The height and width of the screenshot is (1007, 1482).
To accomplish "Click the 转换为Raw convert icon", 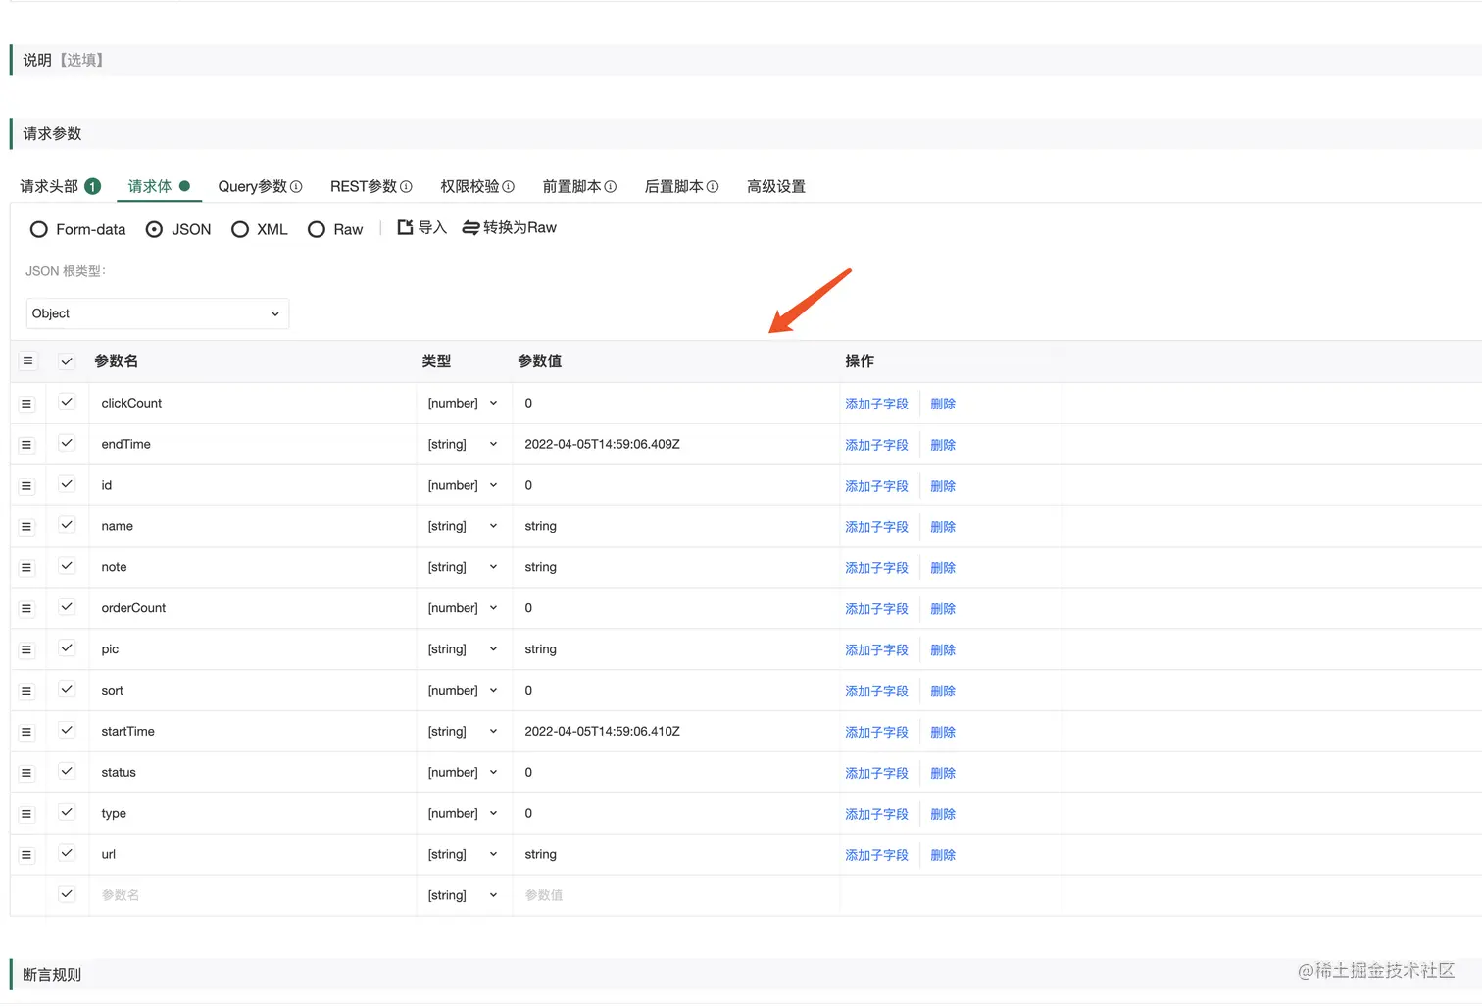I will point(470,227).
